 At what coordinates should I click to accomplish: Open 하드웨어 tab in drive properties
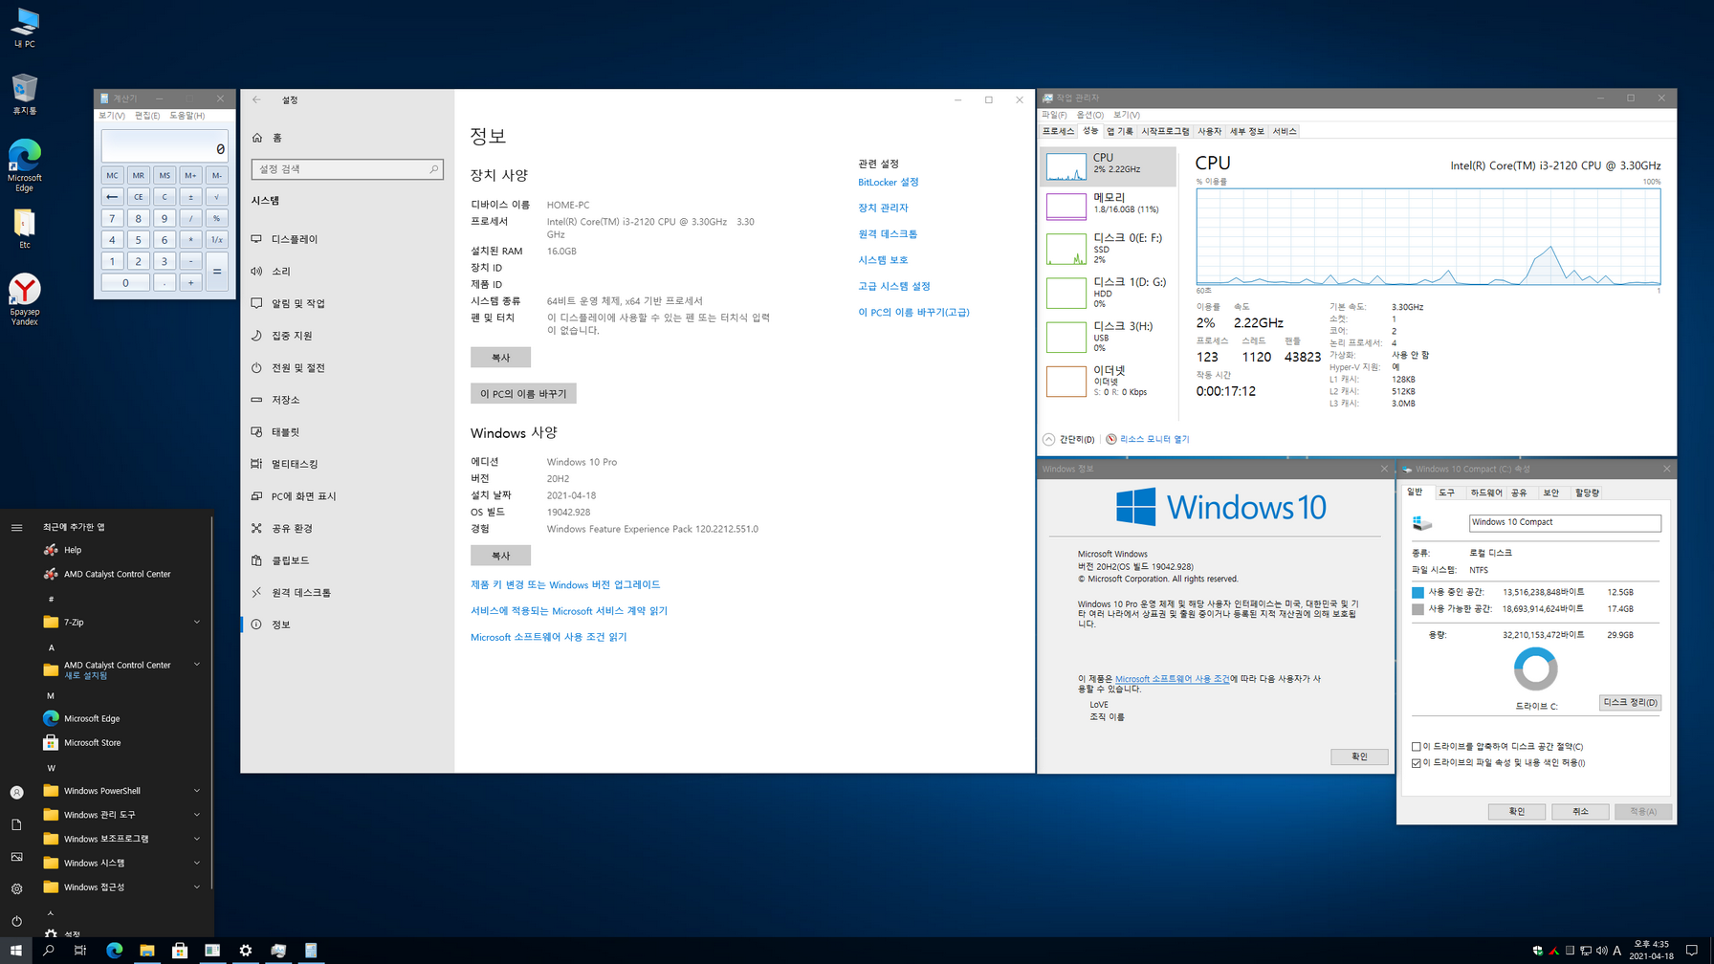[x=1485, y=493]
